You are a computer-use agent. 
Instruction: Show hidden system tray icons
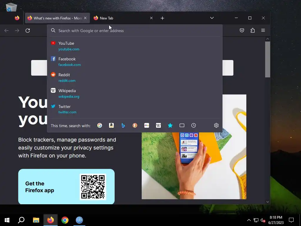point(249,220)
